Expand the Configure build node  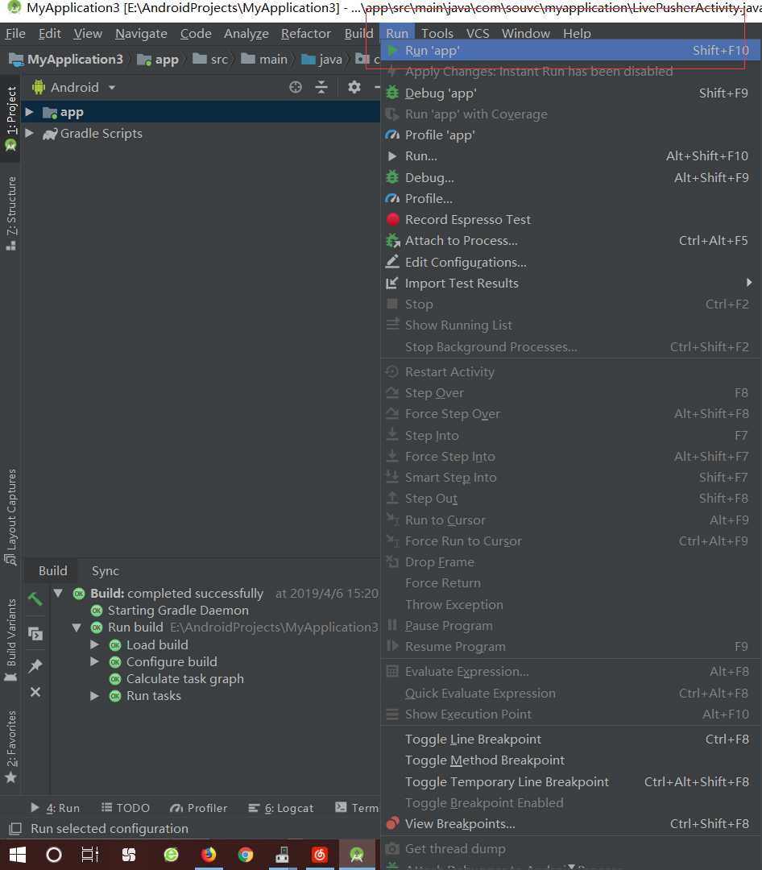(x=95, y=661)
